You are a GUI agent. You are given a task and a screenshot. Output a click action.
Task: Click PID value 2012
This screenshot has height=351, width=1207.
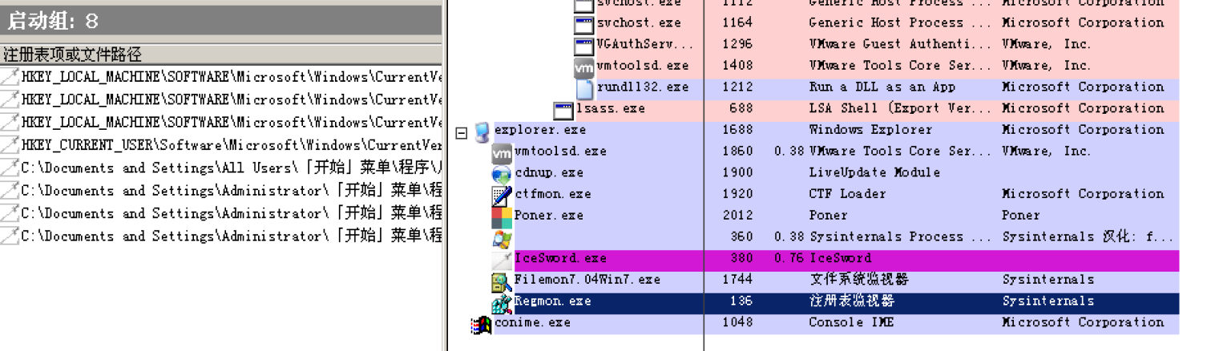(737, 216)
